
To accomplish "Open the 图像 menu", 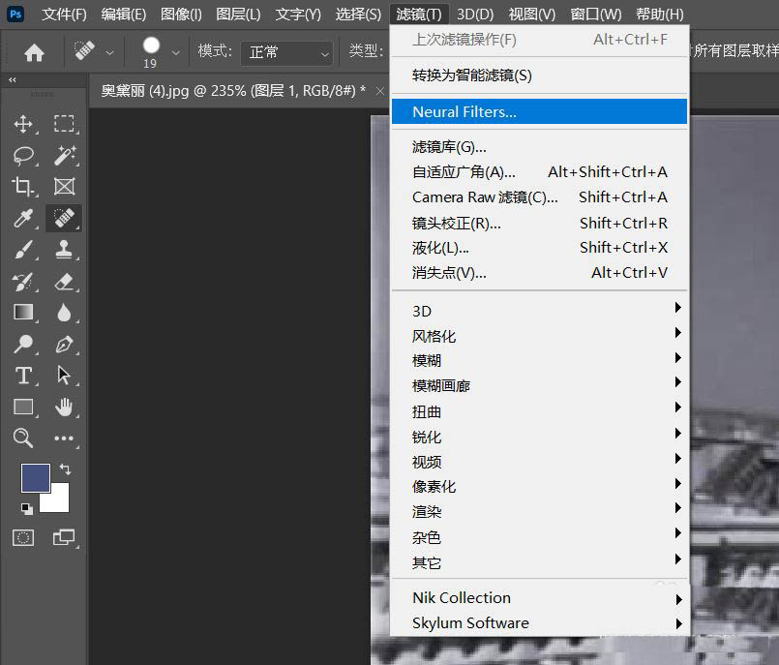I will (x=179, y=14).
